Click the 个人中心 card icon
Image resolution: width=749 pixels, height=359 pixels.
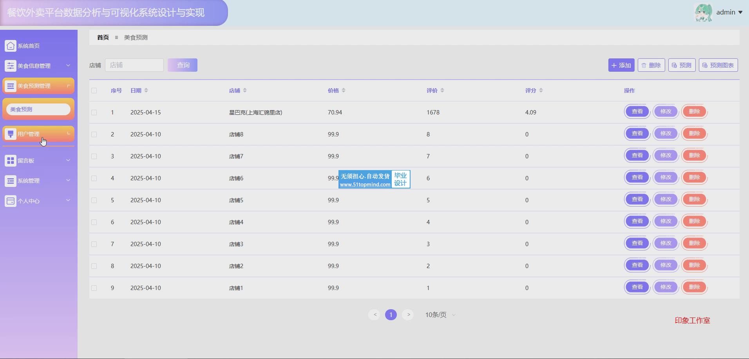[x=11, y=201]
